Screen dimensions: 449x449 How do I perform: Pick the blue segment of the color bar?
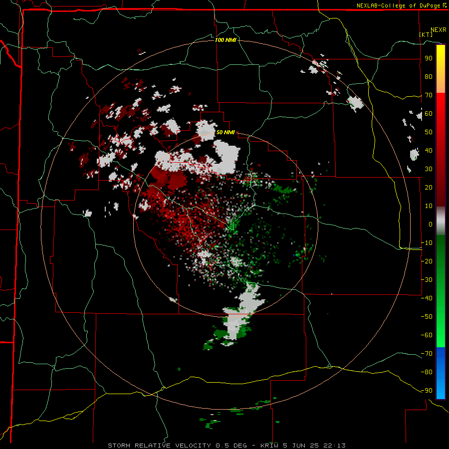(x=441, y=373)
